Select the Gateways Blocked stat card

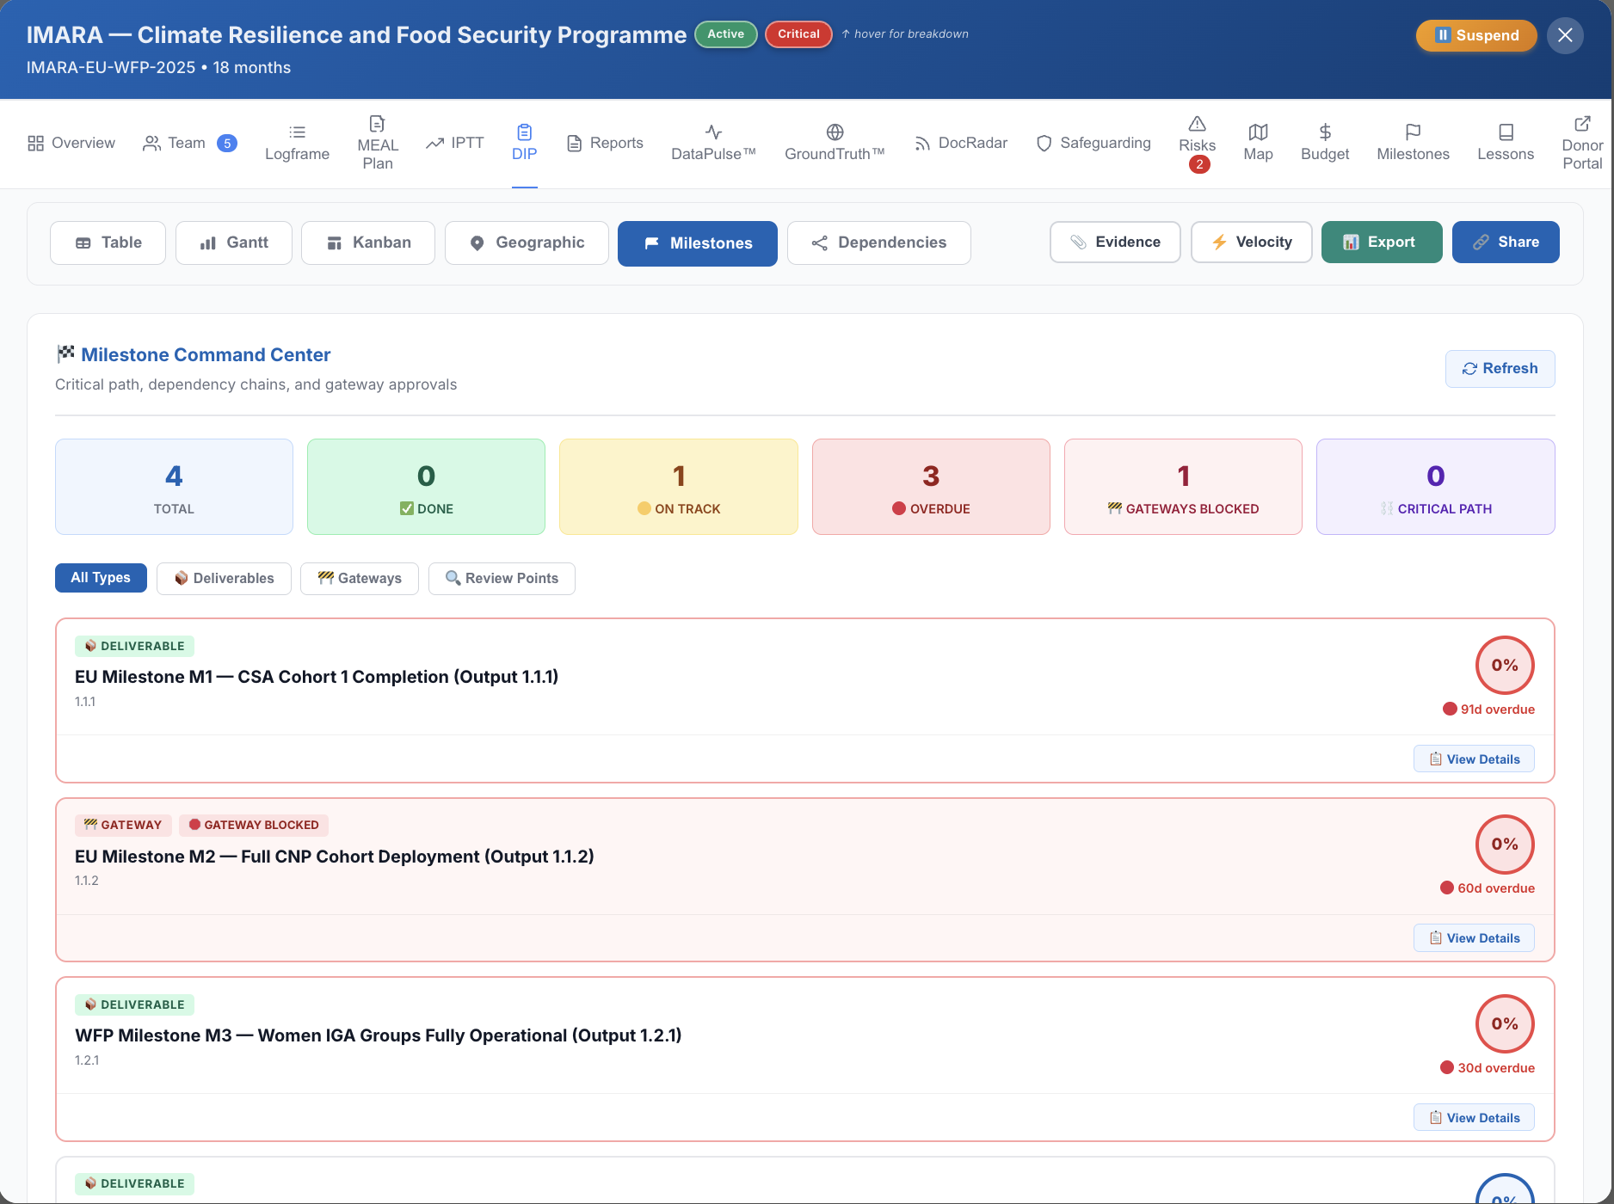pos(1183,487)
